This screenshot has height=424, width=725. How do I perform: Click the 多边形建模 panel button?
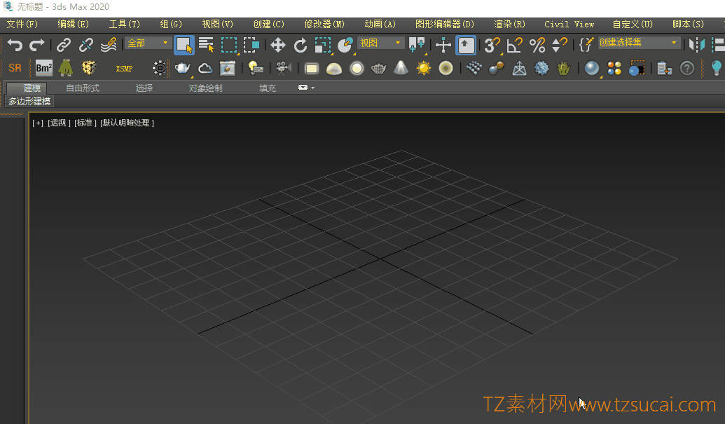click(29, 102)
